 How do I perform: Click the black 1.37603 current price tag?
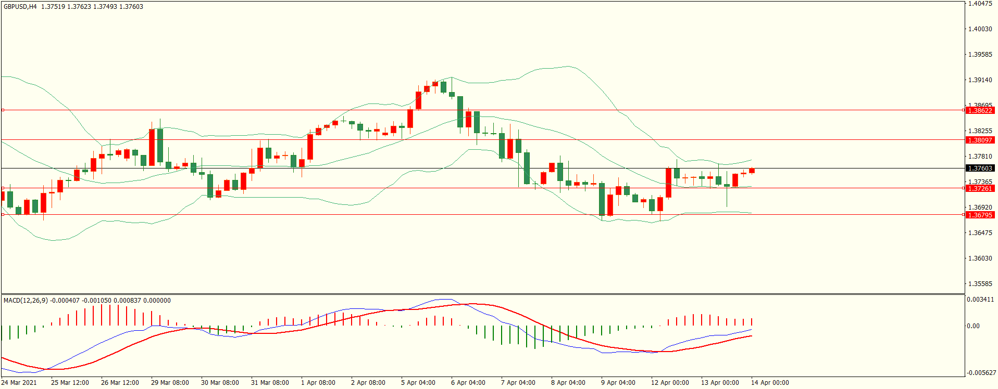coord(980,168)
